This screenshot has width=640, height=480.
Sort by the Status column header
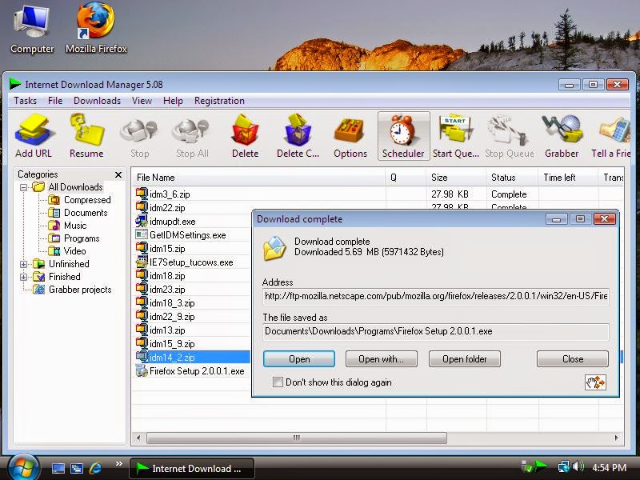[x=512, y=178]
